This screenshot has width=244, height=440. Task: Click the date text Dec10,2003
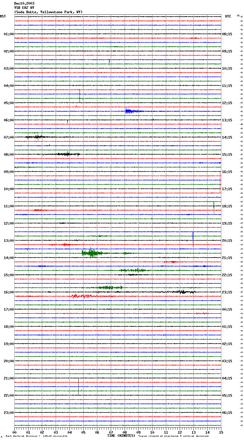(24, 3)
